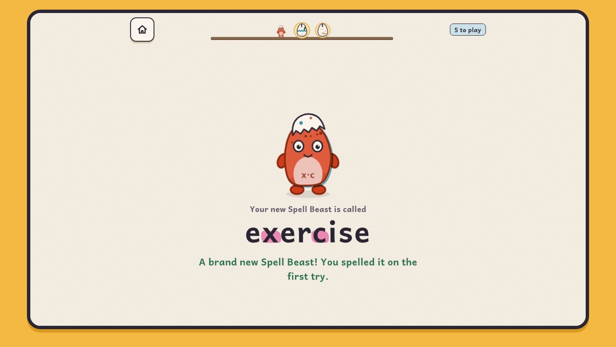Screen dimensions: 616x347
Task: Click the '5 to play' badge
Action: (468, 30)
